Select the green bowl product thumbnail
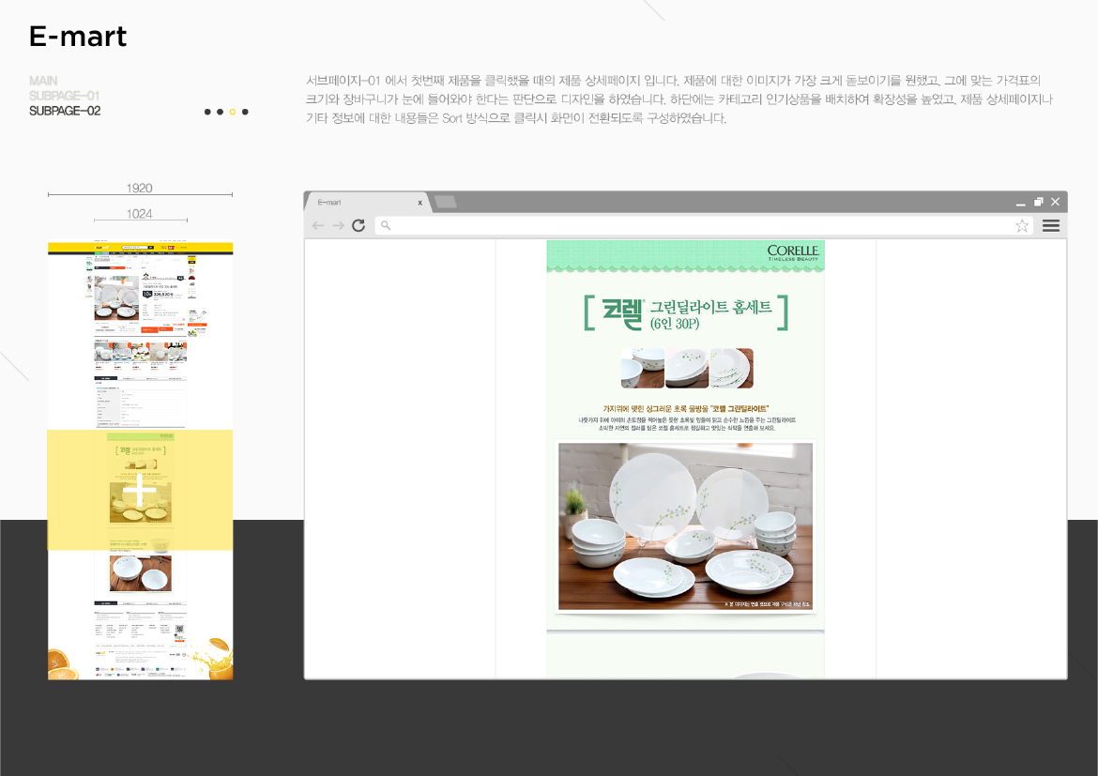Screen dimensions: 1098x776 click(643, 368)
